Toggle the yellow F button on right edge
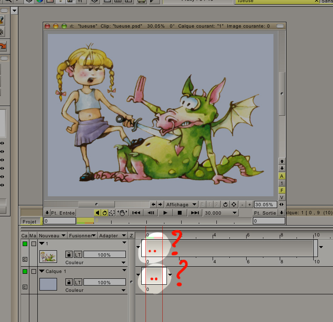This screenshot has height=322, width=333. click(x=281, y=190)
